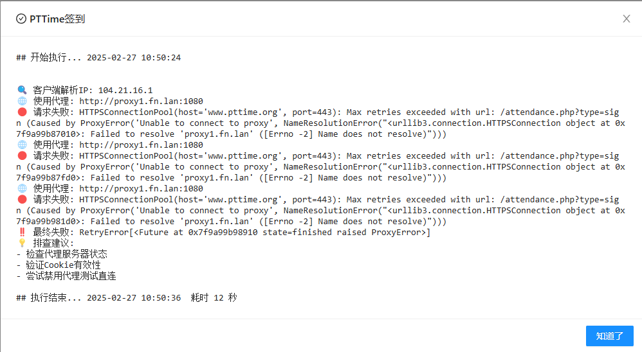Click the 检查代理服务器状态 suggestion
The image size is (642, 352).
pyautogui.click(x=66, y=254)
